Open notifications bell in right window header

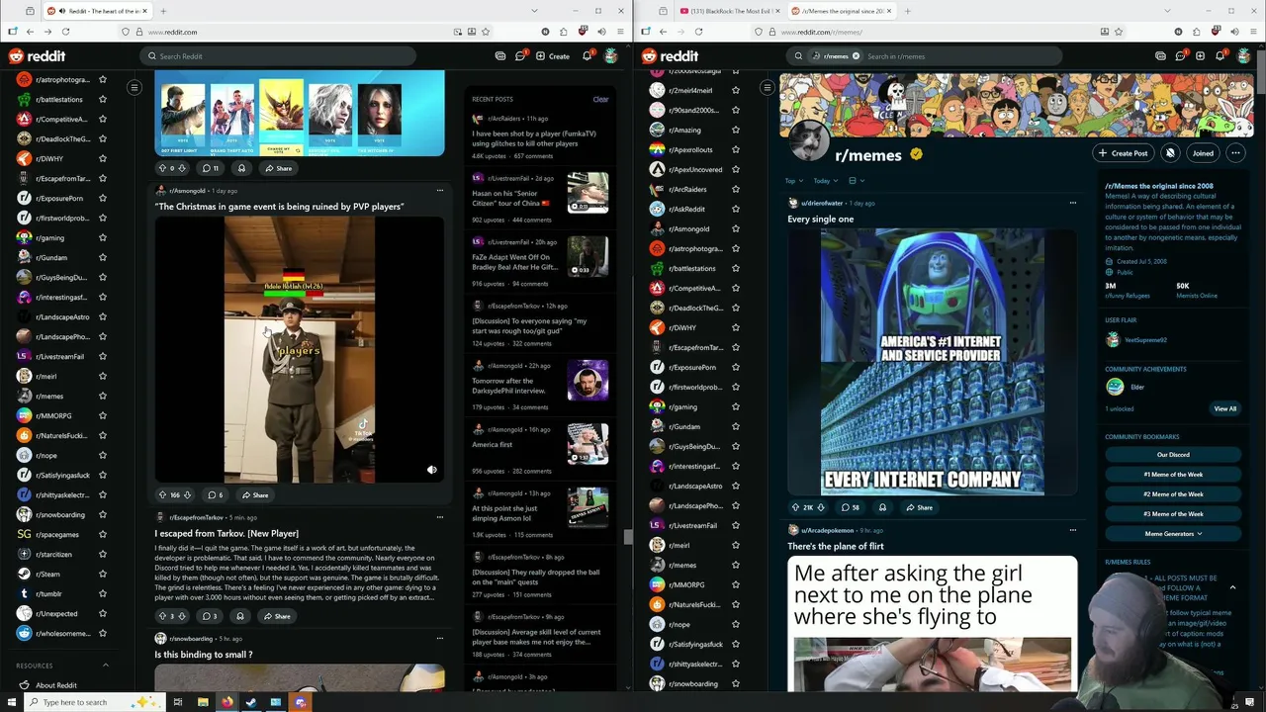[x=1220, y=56]
